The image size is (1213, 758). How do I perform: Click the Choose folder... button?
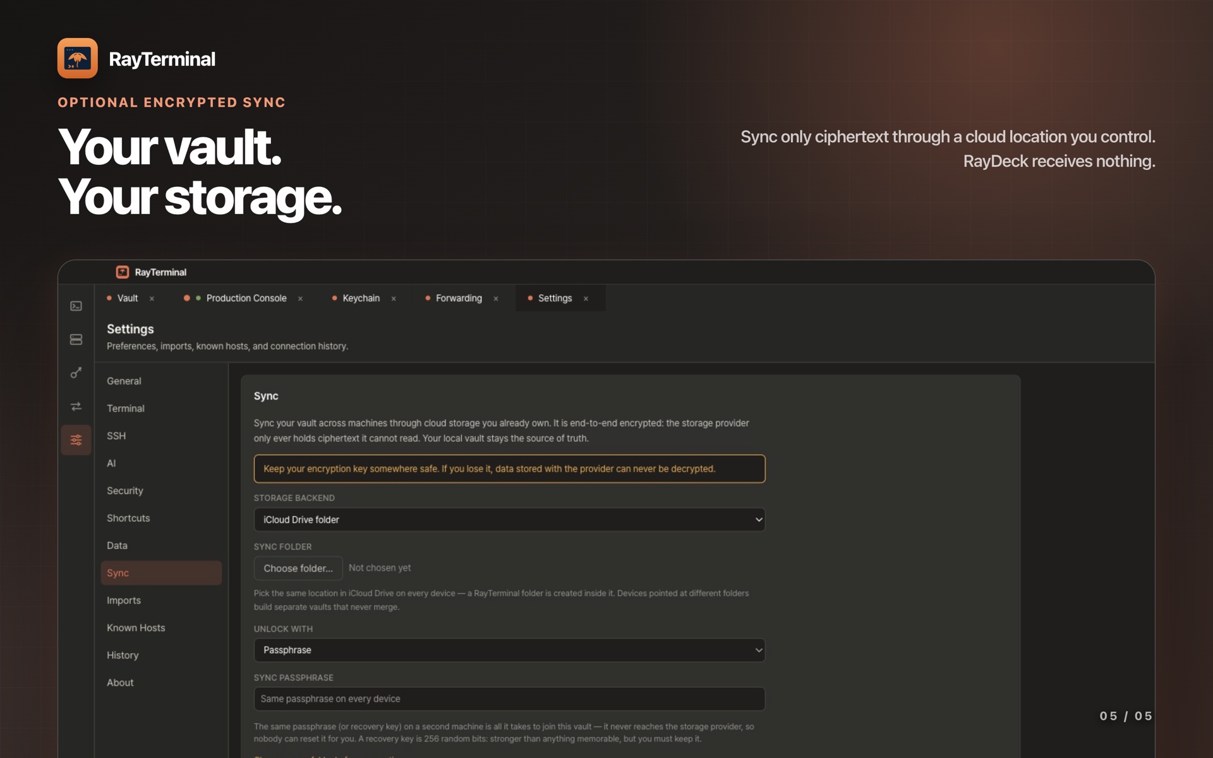[x=298, y=568]
